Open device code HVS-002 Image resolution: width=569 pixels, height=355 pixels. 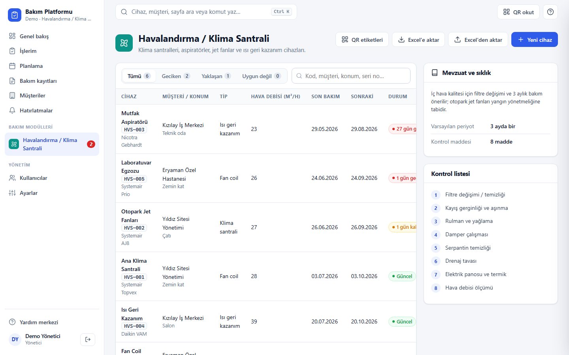[134, 228]
